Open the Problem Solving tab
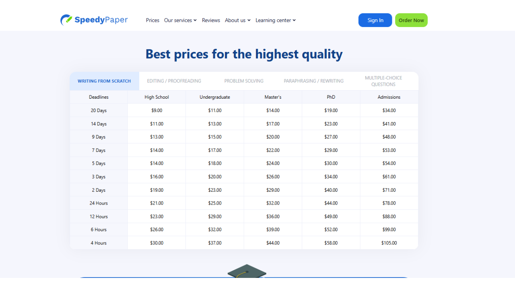 tap(244, 81)
